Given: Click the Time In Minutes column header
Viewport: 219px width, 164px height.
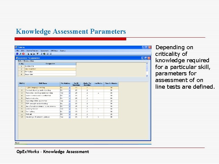Looking at the screenshot, I should (x=111, y=84).
